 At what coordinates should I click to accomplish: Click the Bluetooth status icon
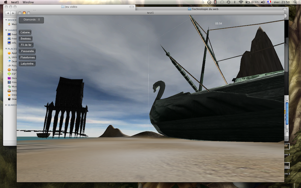pyautogui.click(x=234, y=2)
